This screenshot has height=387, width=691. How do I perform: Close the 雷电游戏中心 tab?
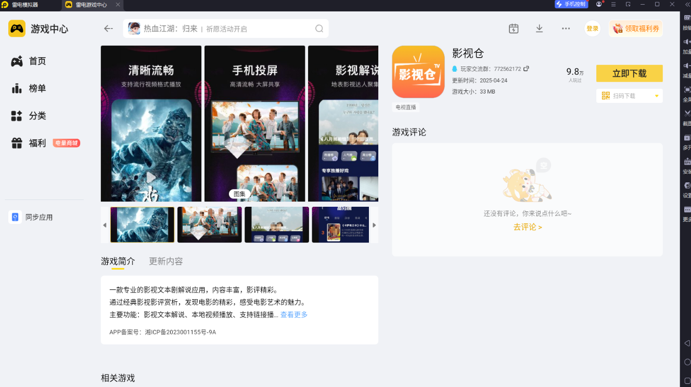pos(118,4)
